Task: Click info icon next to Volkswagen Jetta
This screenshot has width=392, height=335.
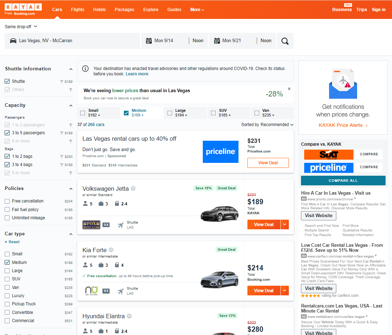Action: (133, 189)
